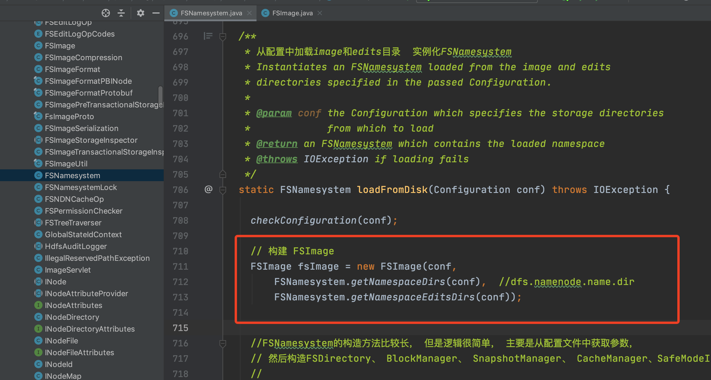711x380 pixels.
Task: Click the interface icon next to INodeAttributes
Action: click(39, 305)
